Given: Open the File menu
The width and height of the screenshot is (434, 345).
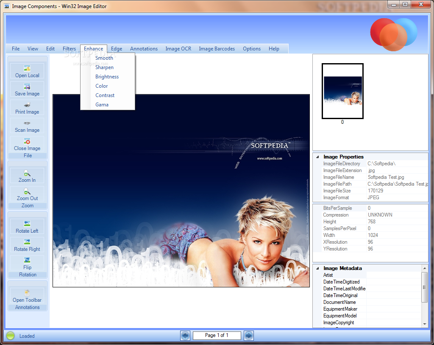Looking at the screenshot, I should 16,49.
